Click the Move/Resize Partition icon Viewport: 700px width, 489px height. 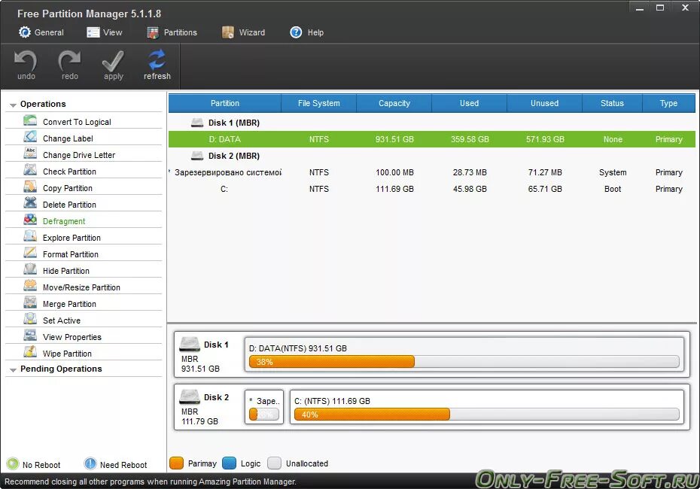click(x=30, y=286)
